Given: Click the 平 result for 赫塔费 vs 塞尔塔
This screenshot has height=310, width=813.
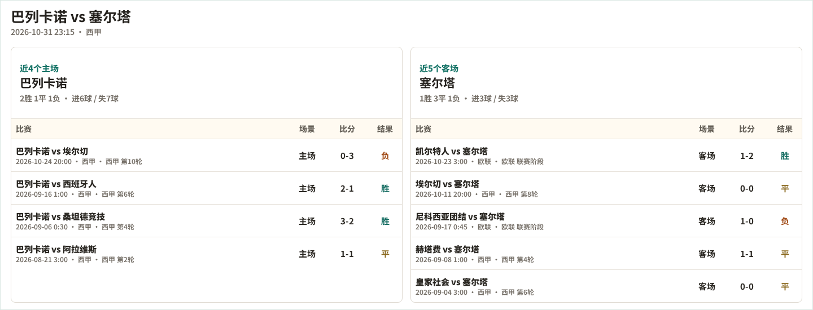Looking at the screenshot, I should [785, 254].
